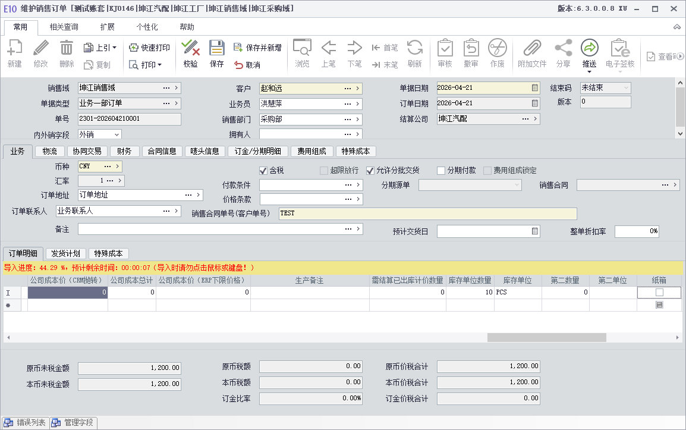Toggle the 超限放行 checkbox
The image size is (686, 430).
324,171
